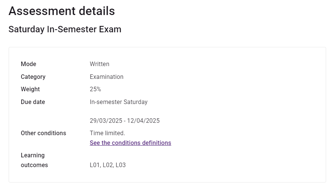This screenshot has width=331, height=187.
Task: Open the 'See the conditions definitions' link
Action: pyautogui.click(x=130, y=143)
